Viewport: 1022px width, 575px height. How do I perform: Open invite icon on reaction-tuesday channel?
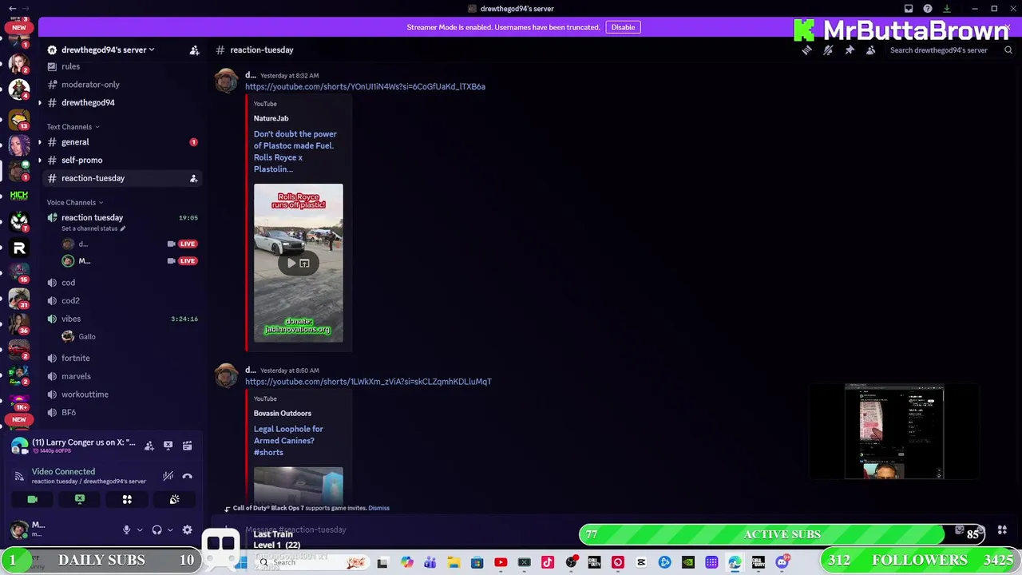(193, 178)
